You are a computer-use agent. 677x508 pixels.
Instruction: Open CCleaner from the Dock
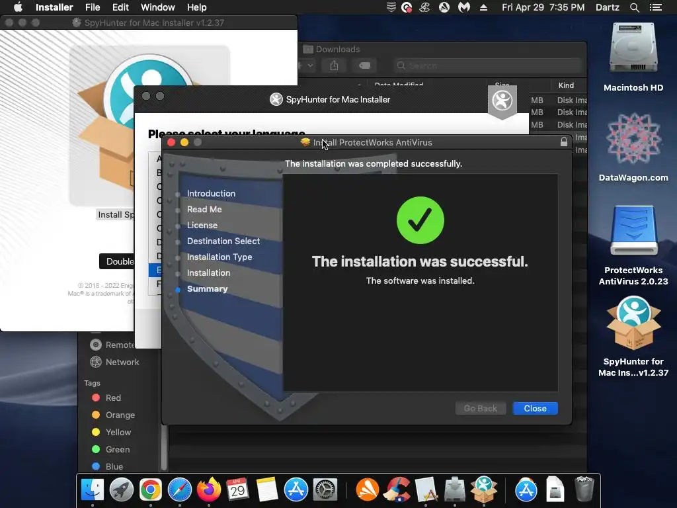coord(398,490)
